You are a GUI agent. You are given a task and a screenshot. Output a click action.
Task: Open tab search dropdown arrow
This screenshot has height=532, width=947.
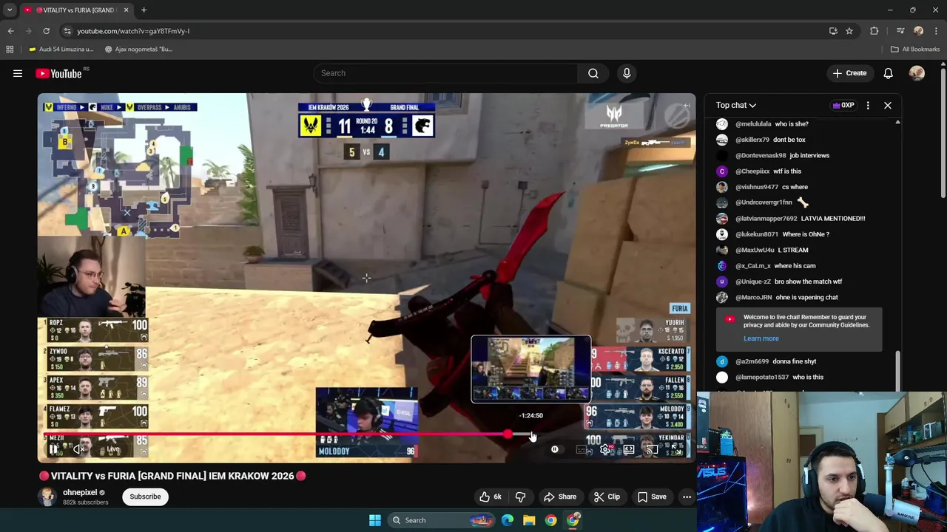[x=10, y=10]
